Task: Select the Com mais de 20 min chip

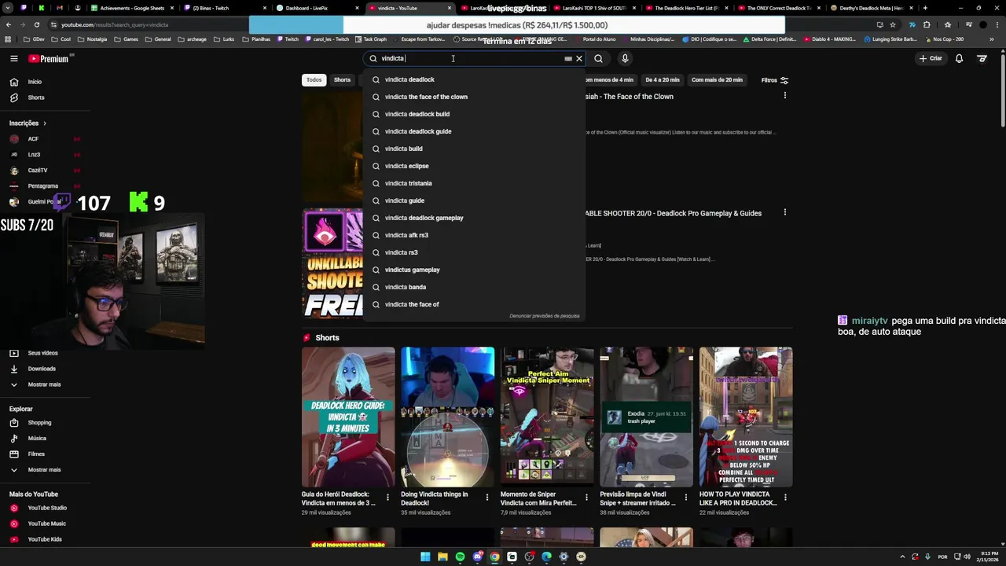Action: click(717, 80)
